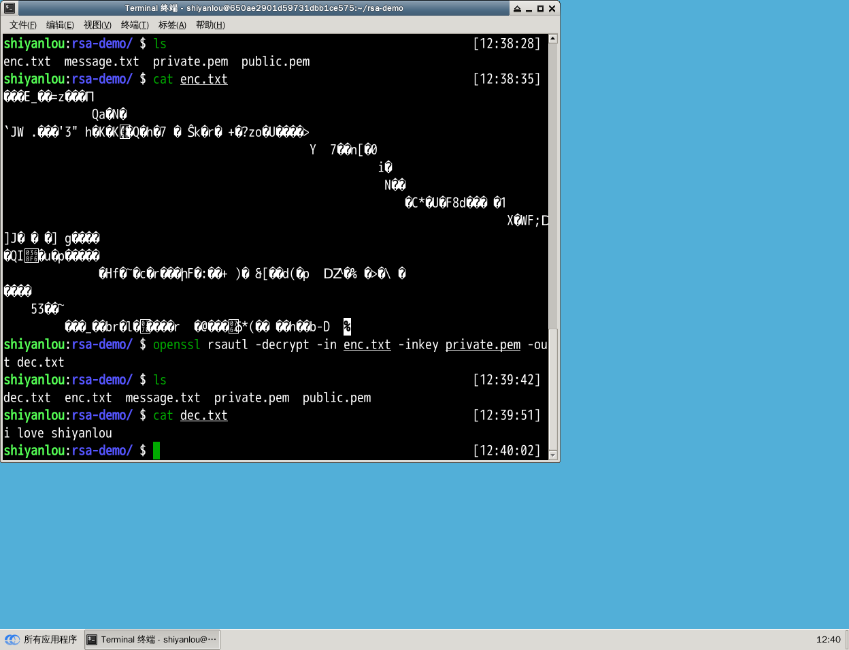Click the timestamp [12:38:35]
Screen dimensions: 849x650
point(507,79)
